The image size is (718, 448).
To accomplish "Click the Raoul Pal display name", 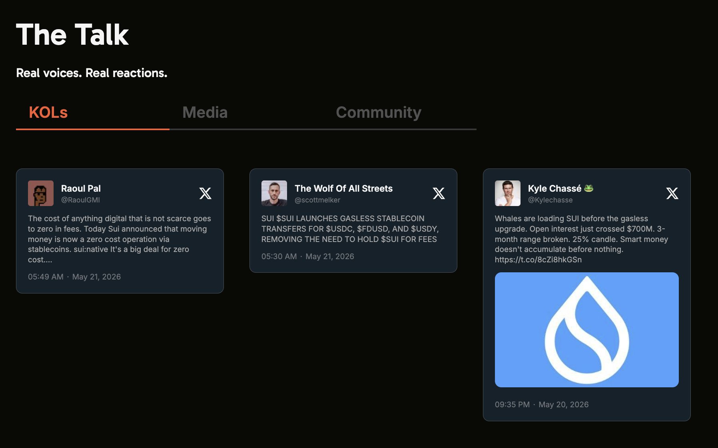I will click(81, 188).
